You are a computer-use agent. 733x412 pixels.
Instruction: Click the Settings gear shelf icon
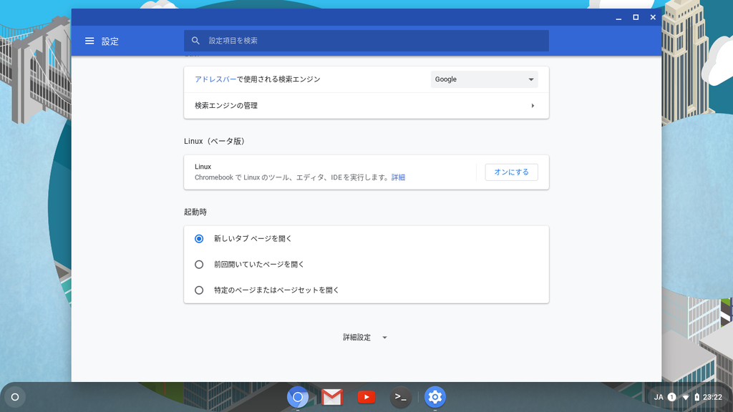coord(435,397)
